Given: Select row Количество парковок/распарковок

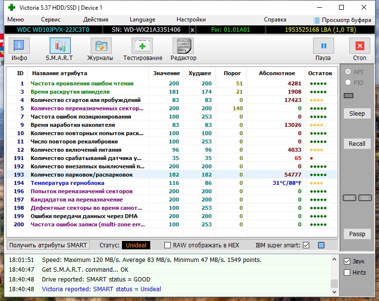Looking at the screenshot, I should pyautogui.click(x=172, y=175).
